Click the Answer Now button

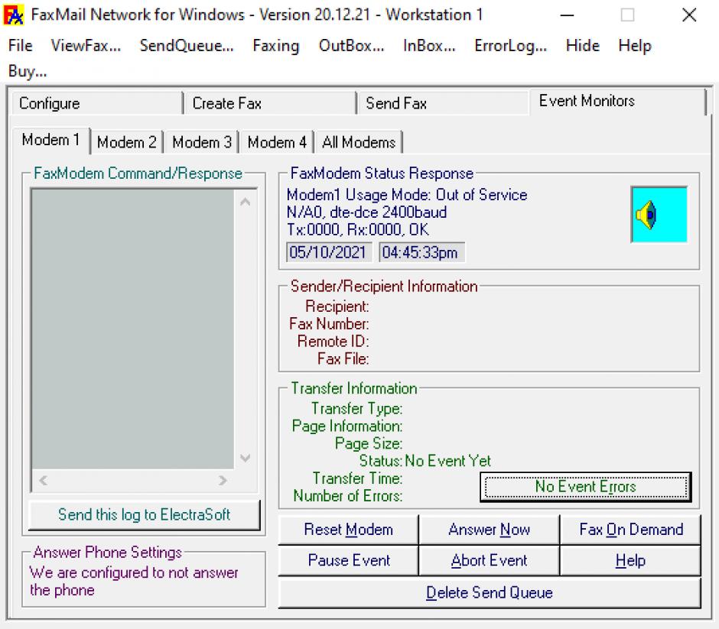pos(490,530)
